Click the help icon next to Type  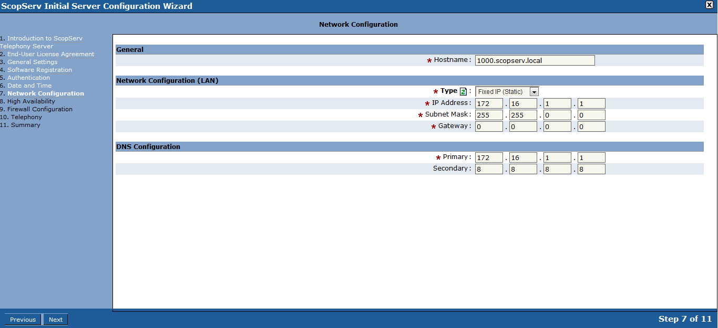(x=463, y=91)
